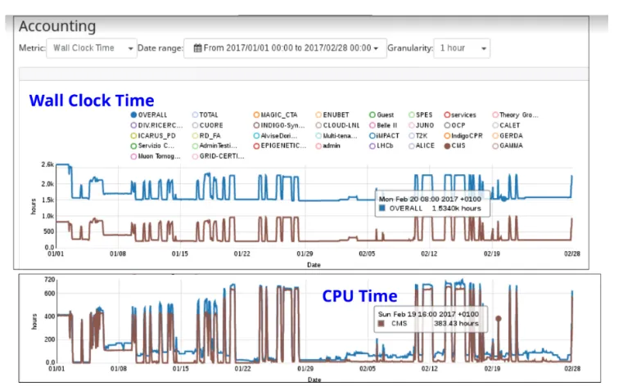
Task: Toggle the GAMMA legend entry
Action: [x=508, y=146]
